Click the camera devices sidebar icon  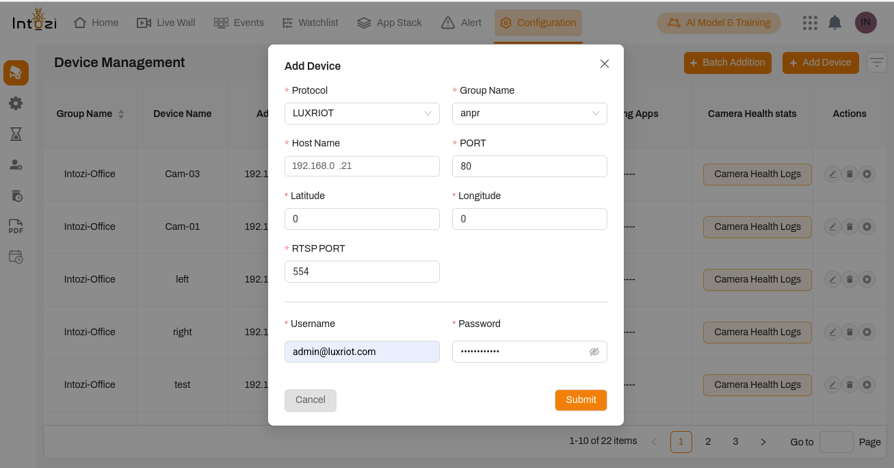(16, 73)
